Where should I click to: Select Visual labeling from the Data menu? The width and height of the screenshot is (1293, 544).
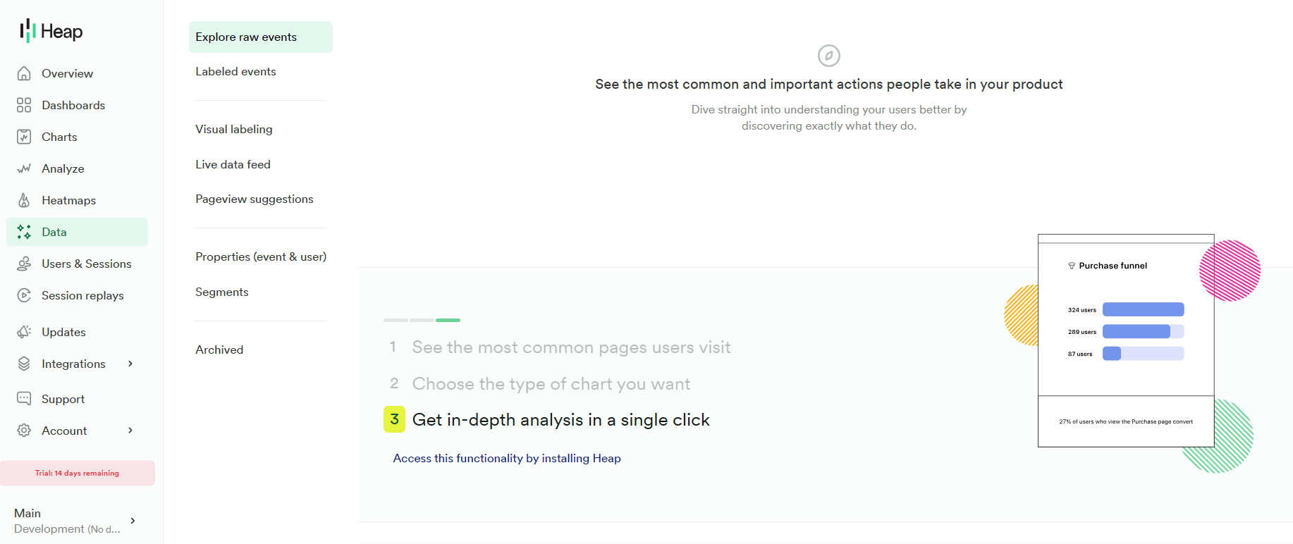point(233,129)
